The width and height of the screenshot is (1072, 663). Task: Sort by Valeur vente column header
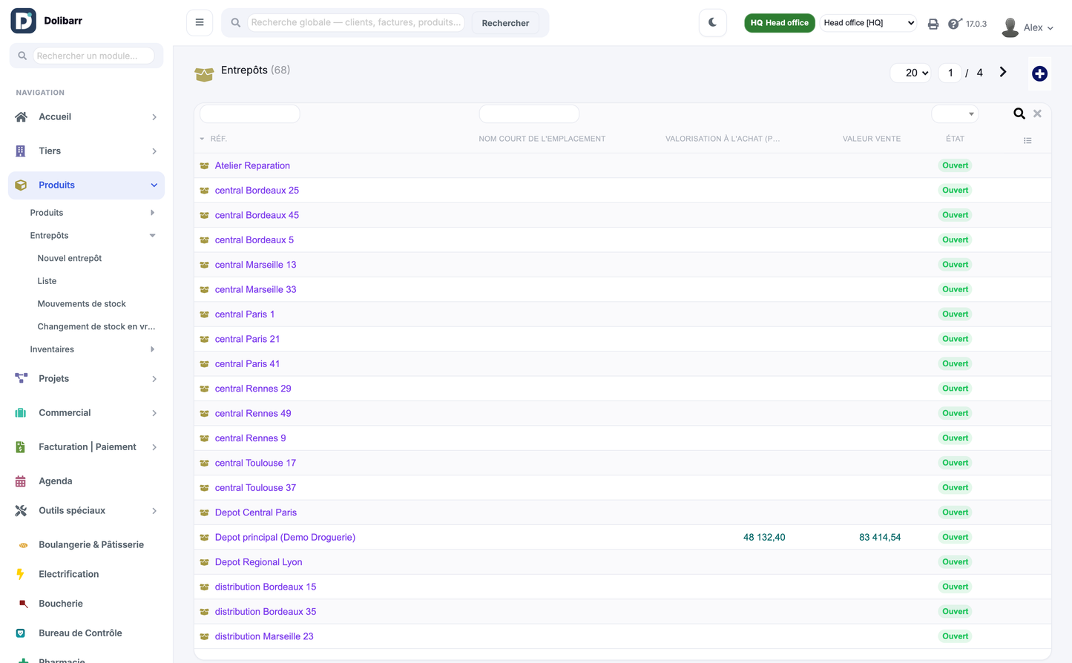[871, 139]
